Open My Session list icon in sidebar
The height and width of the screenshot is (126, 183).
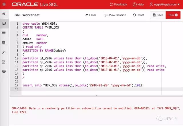click(4, 33)
